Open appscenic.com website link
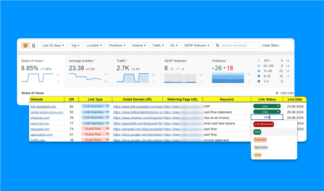 (x=42, y=134)
